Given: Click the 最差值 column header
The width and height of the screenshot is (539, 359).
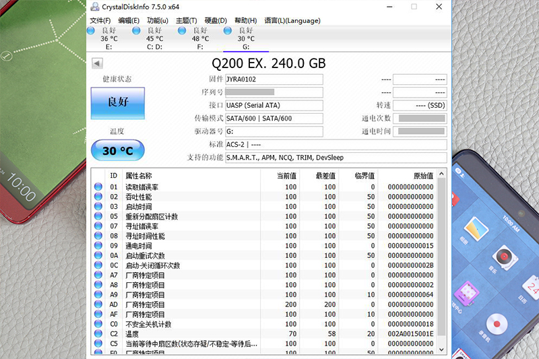Looking at the screenshot, I should coord(325,176).
